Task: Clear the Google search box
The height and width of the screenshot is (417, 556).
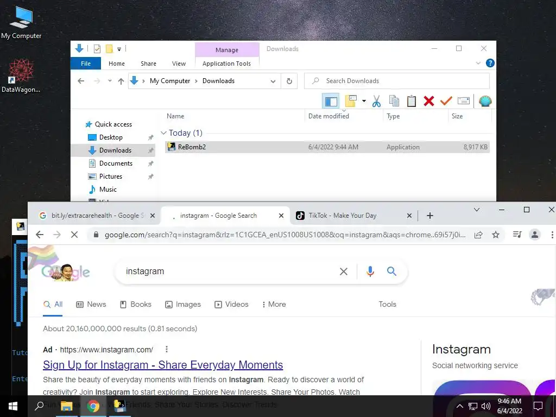Action: [x=343, y=271]
